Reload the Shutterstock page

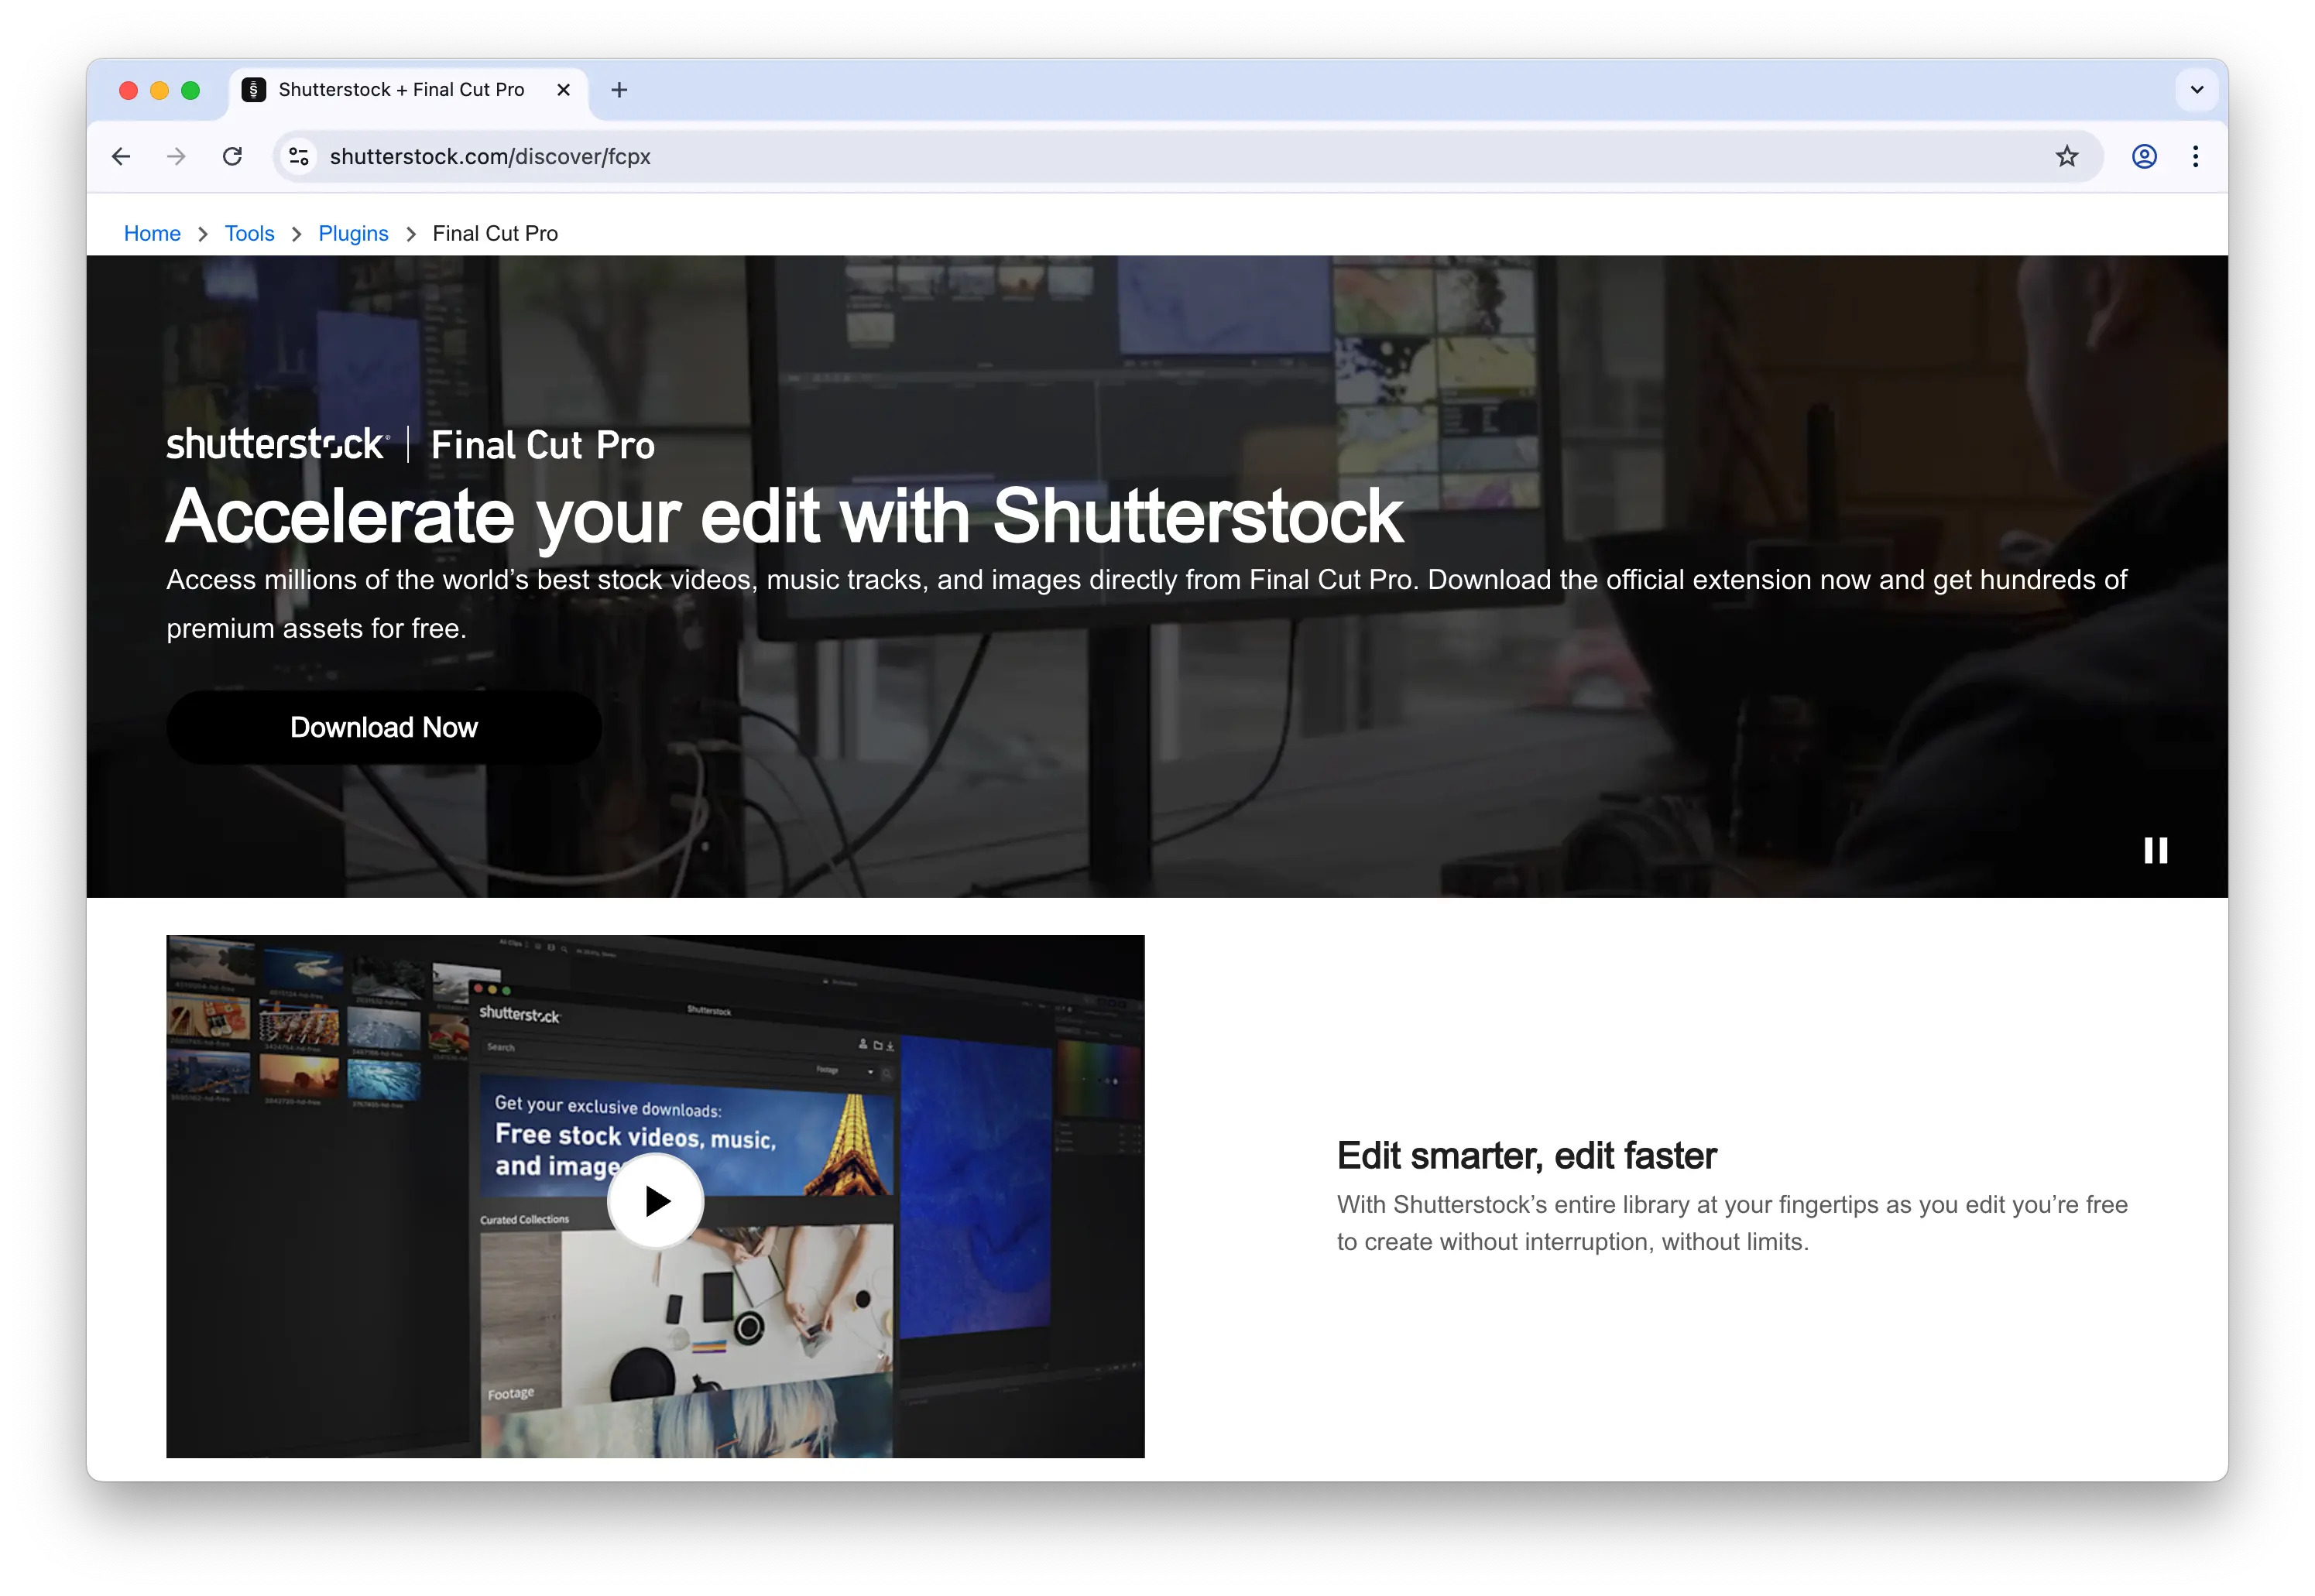232,156
